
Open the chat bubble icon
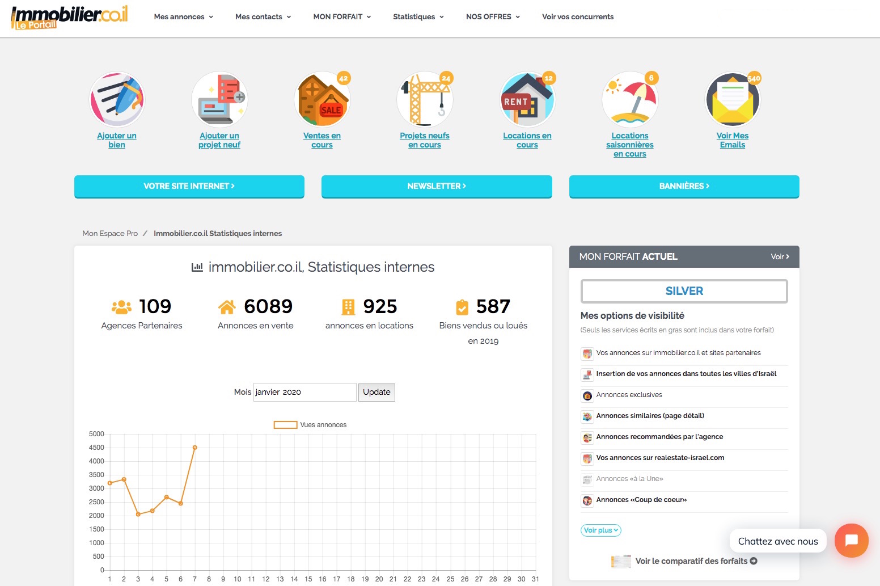click(x=852, y=541)
